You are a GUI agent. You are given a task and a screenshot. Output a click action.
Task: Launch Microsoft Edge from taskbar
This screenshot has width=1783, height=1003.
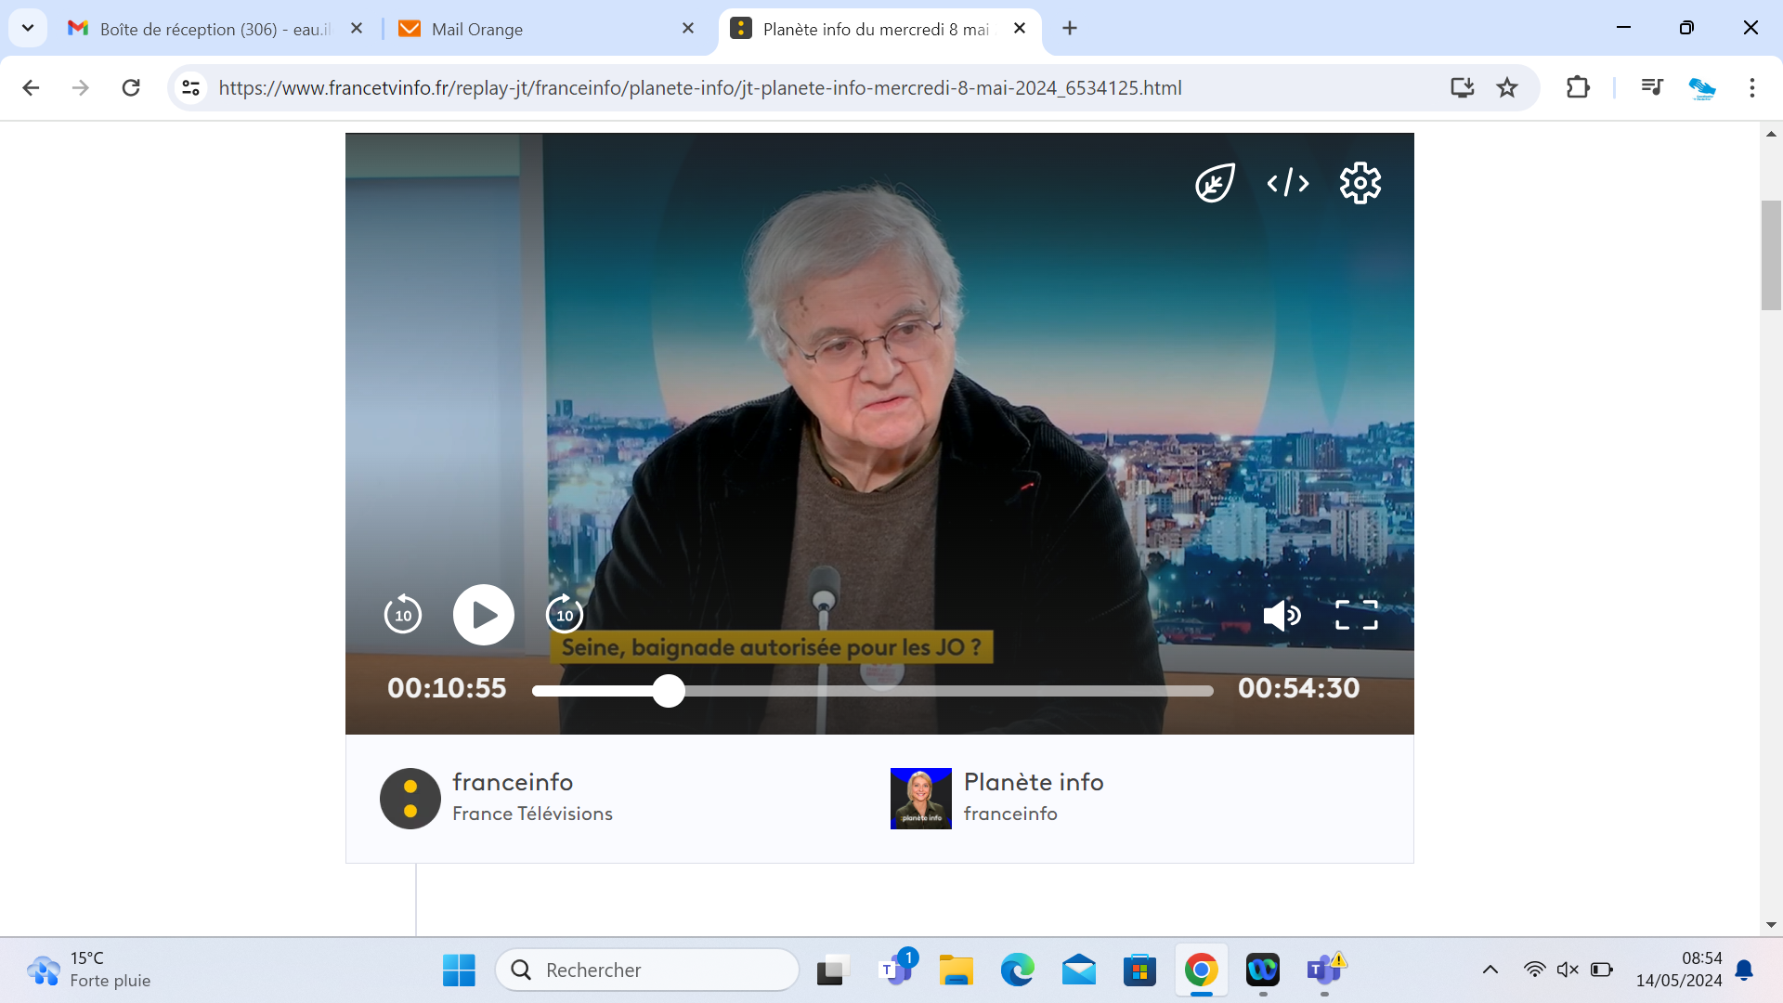tap(1017, 970)
